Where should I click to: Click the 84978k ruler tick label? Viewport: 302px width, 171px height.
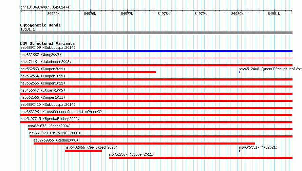point(164,14)
